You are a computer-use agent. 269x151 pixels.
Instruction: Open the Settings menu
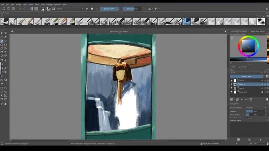[50, 5]
